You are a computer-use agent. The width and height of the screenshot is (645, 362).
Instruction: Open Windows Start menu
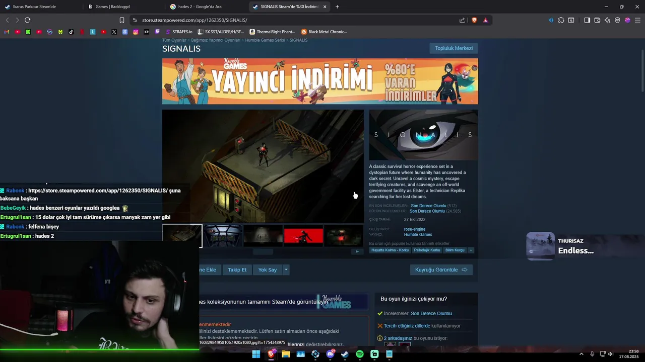point(256,354)
